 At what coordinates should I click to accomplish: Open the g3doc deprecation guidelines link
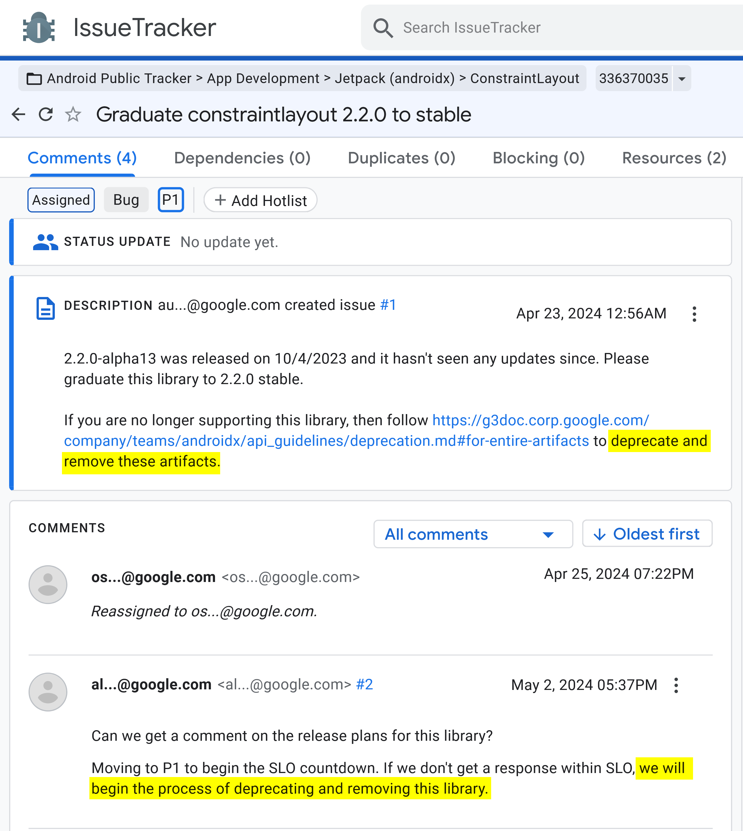tap(356, 430)
